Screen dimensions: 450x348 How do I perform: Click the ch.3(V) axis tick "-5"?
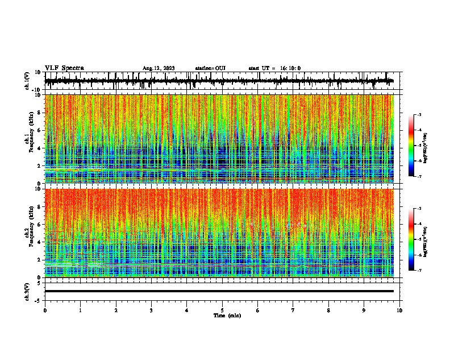click(x=38, y=301)
